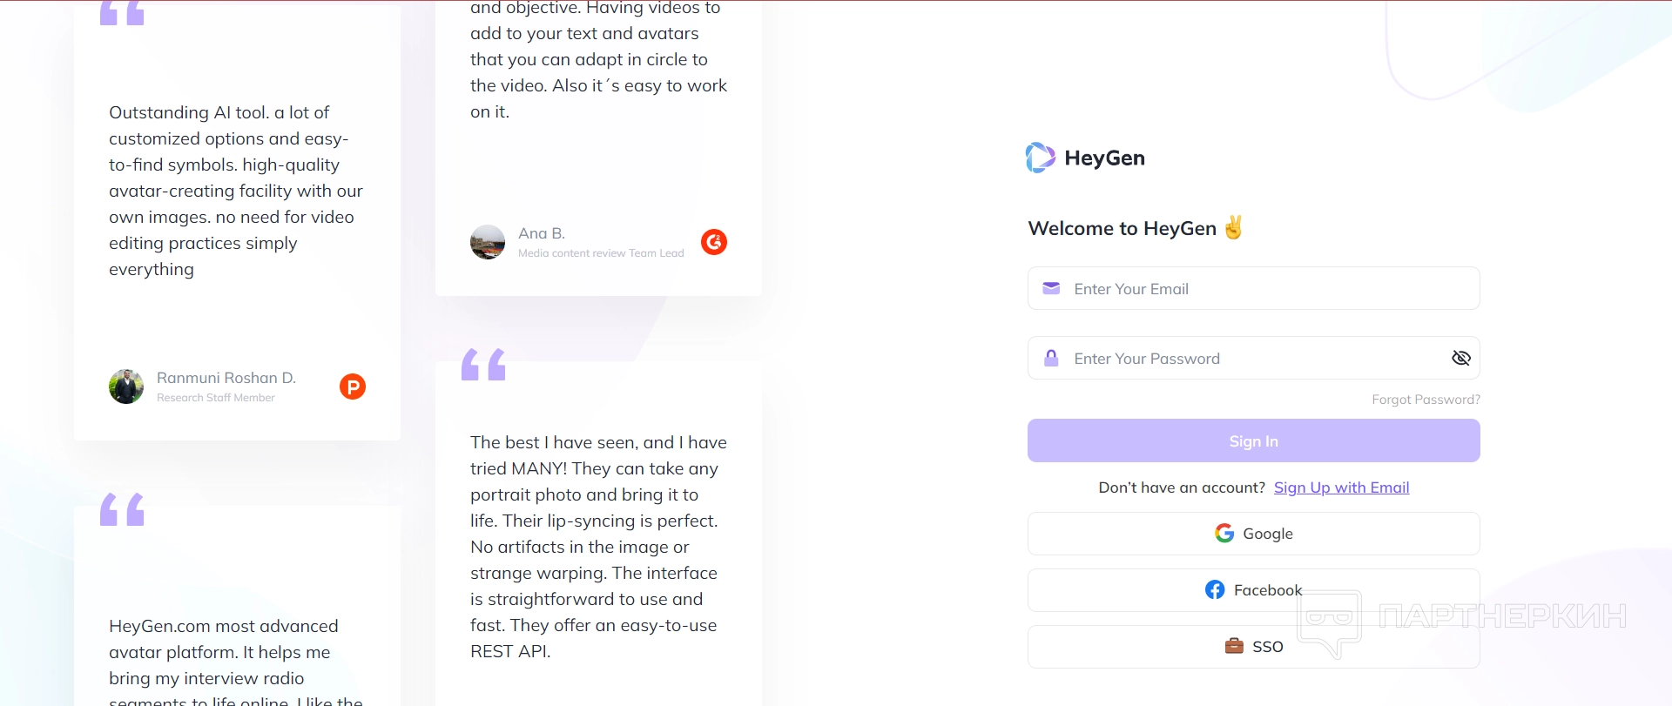Click Ranmuni Roshan D.'s profile avatar
1672x706 pixels.
pos(126,387)
